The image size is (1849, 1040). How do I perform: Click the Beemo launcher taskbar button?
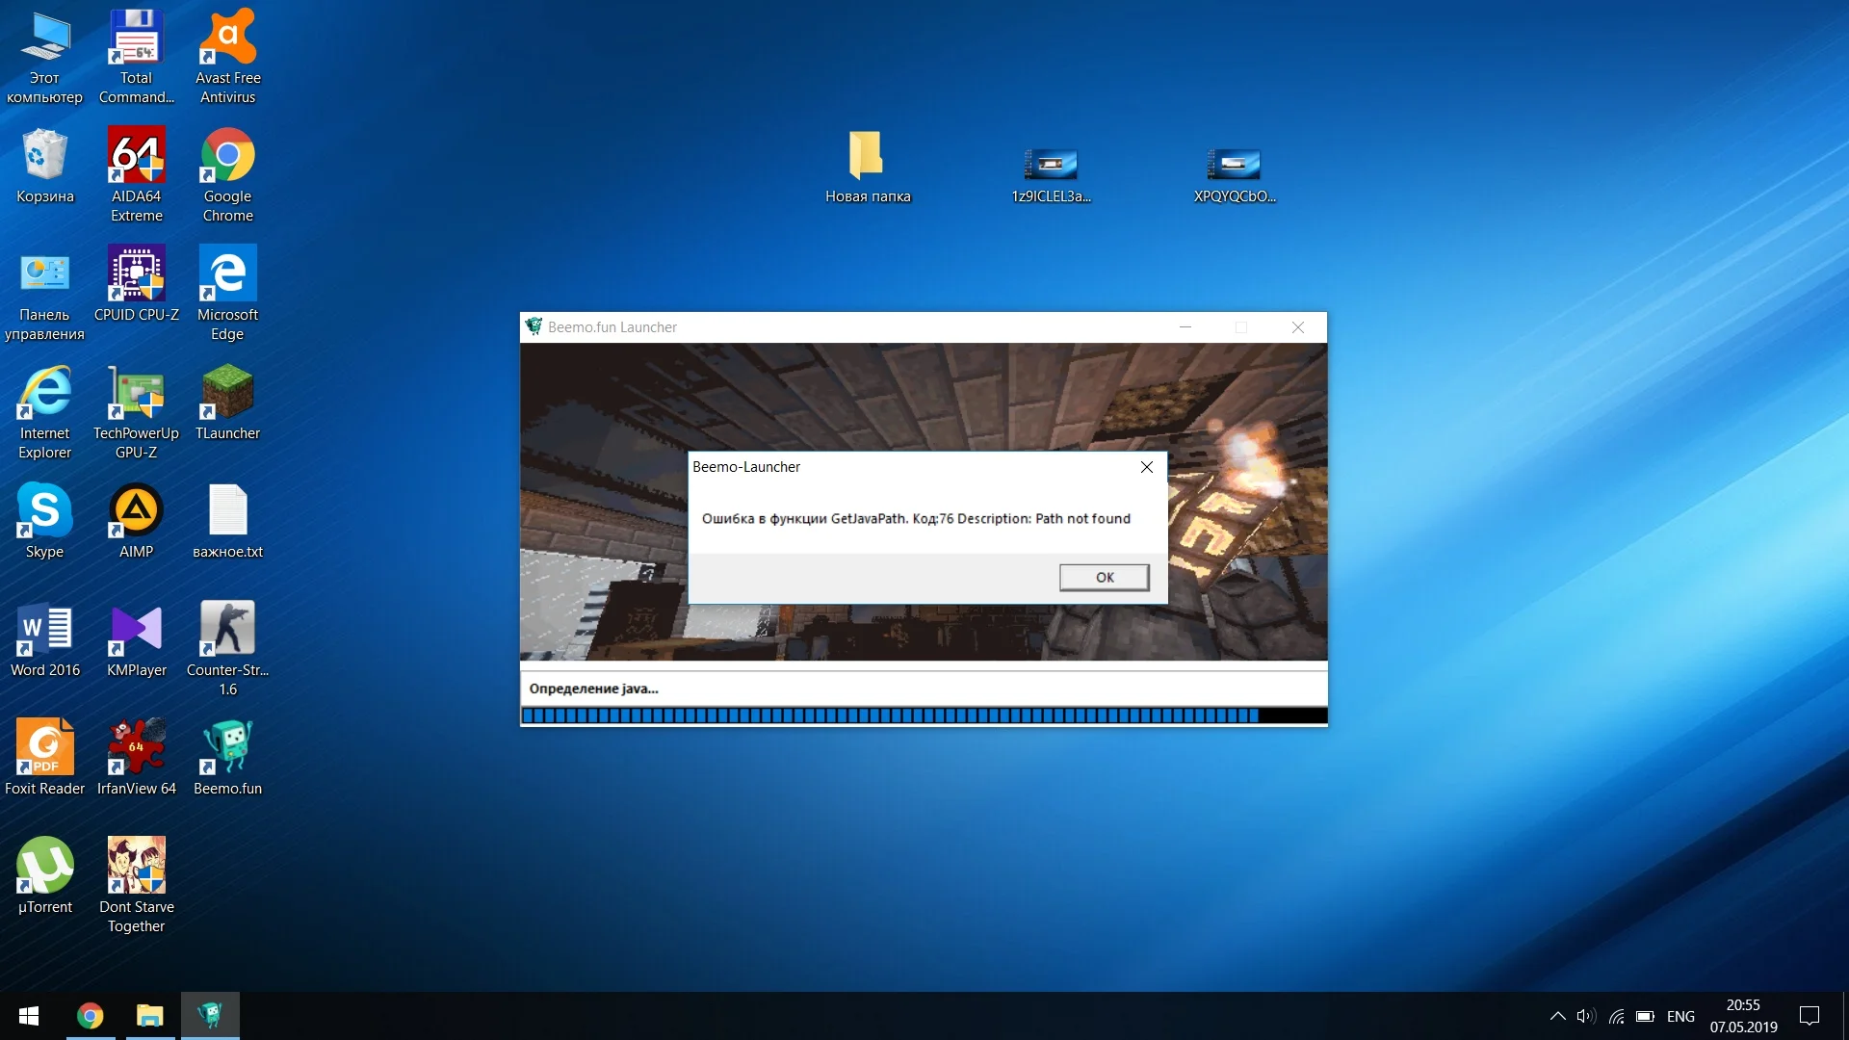tap(210, 1016)
